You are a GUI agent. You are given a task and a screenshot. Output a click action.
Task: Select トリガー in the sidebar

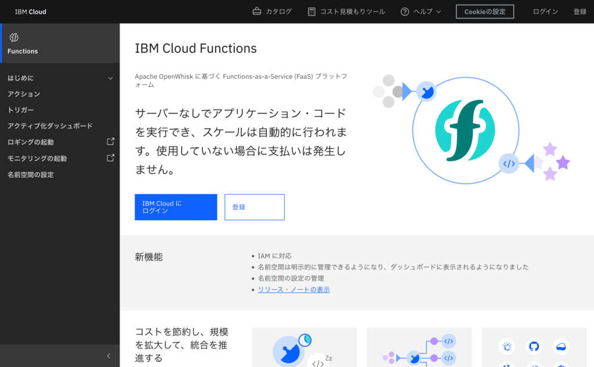tap(21, 110)
